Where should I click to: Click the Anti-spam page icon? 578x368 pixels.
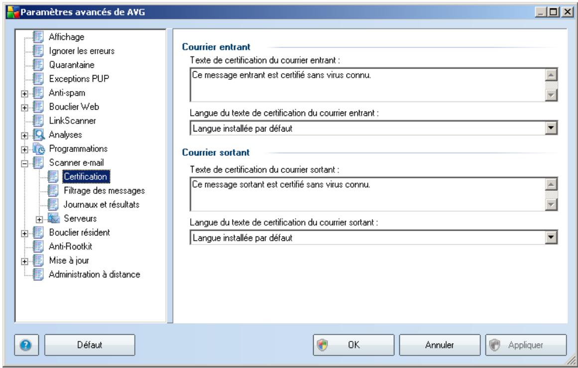coord(38,93)
